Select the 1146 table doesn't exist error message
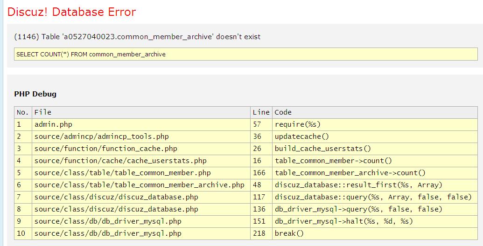Screen dimensions: 483x246 (137, 37)
